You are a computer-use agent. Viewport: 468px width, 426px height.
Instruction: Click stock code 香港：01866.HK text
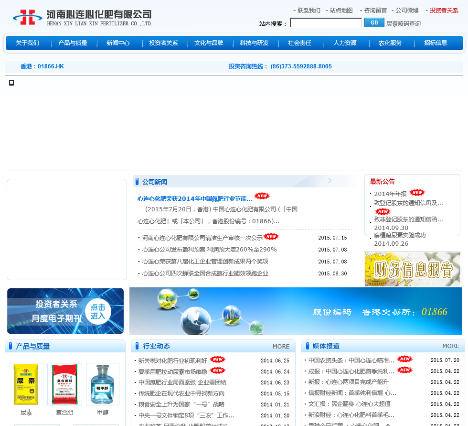click(42, 66)
